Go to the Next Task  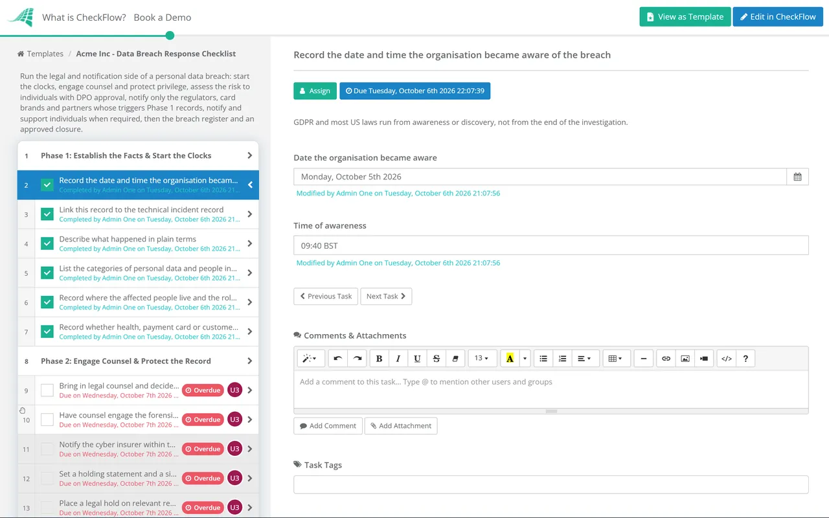386,297
